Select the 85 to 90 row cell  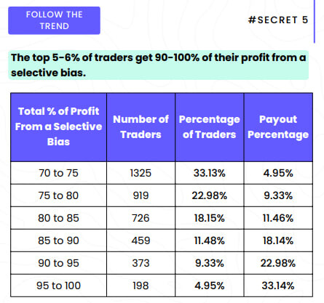pos(58,241)
